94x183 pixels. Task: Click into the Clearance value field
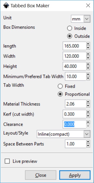click(x=74, y=124)
